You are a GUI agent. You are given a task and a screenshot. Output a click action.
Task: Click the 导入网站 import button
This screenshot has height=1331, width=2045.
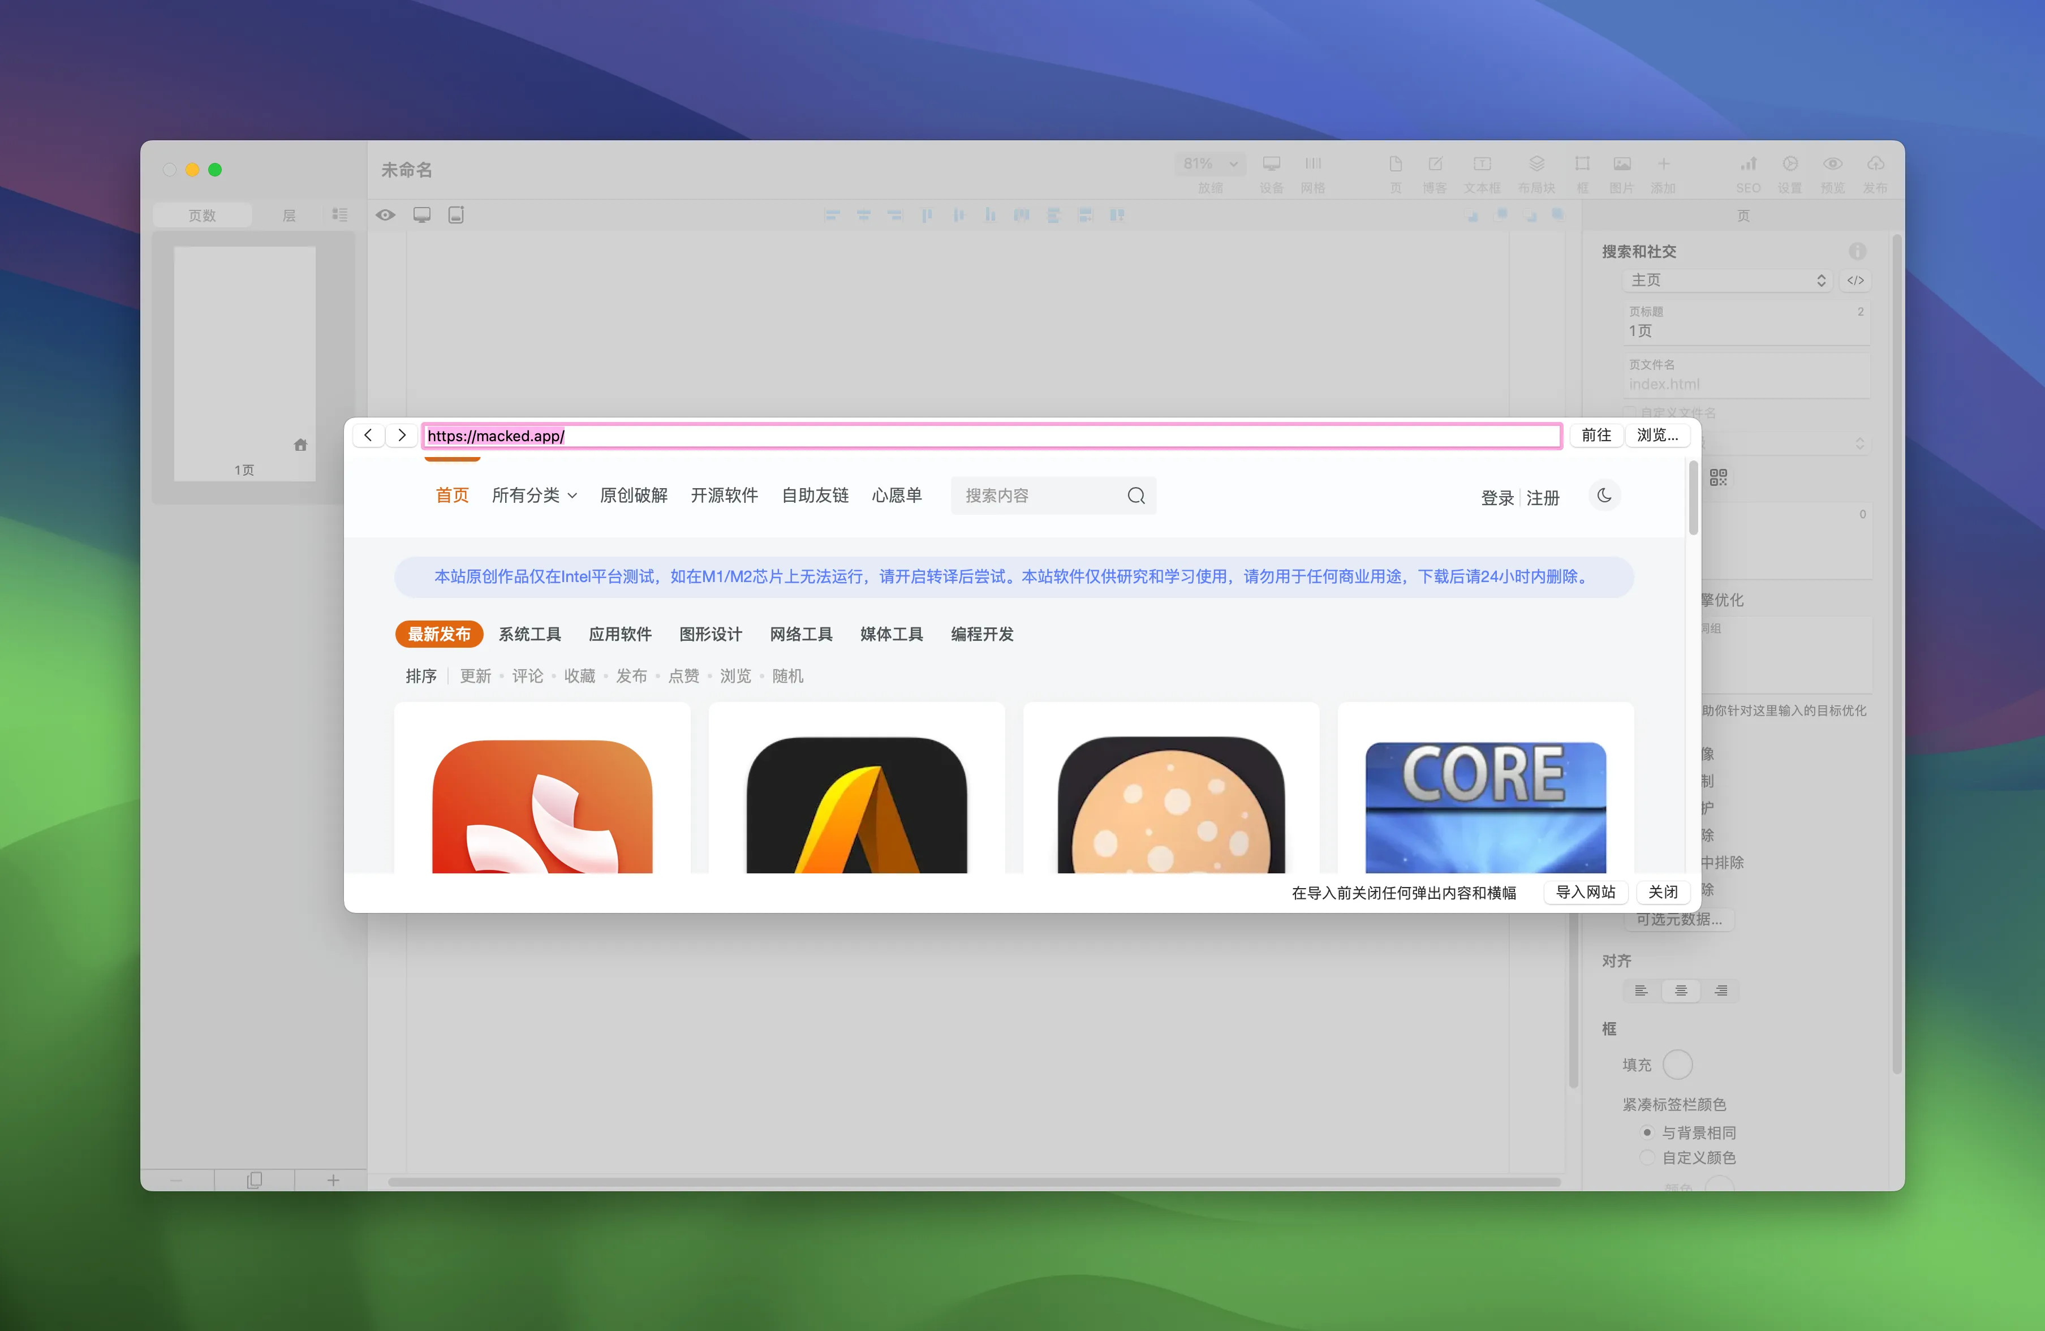click(1585, 892)
